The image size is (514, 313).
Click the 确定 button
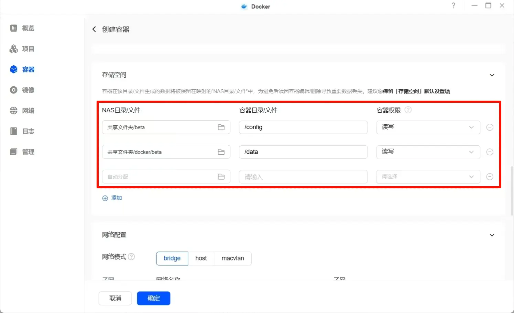[153, 298]
